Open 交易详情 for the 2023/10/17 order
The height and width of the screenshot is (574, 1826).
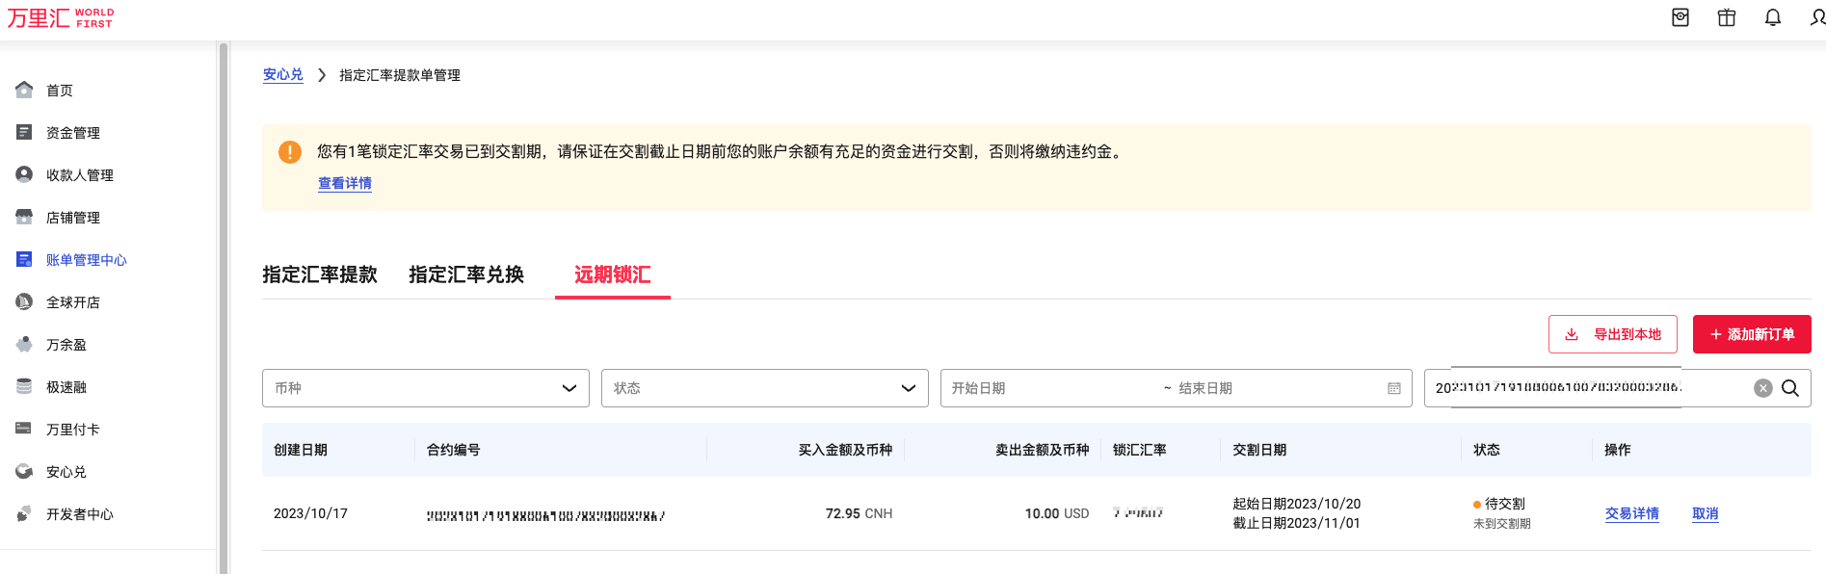pos(1631,513)
